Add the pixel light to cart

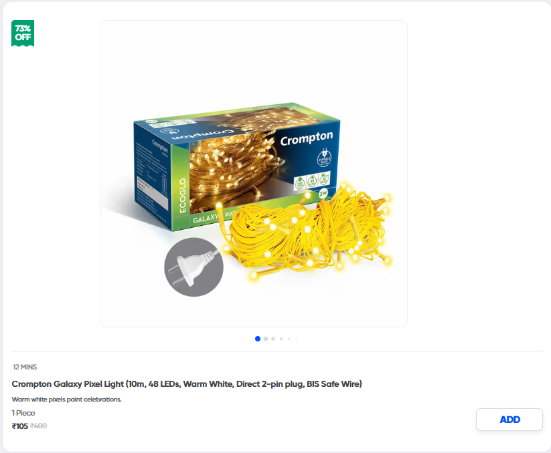(509, 420)
